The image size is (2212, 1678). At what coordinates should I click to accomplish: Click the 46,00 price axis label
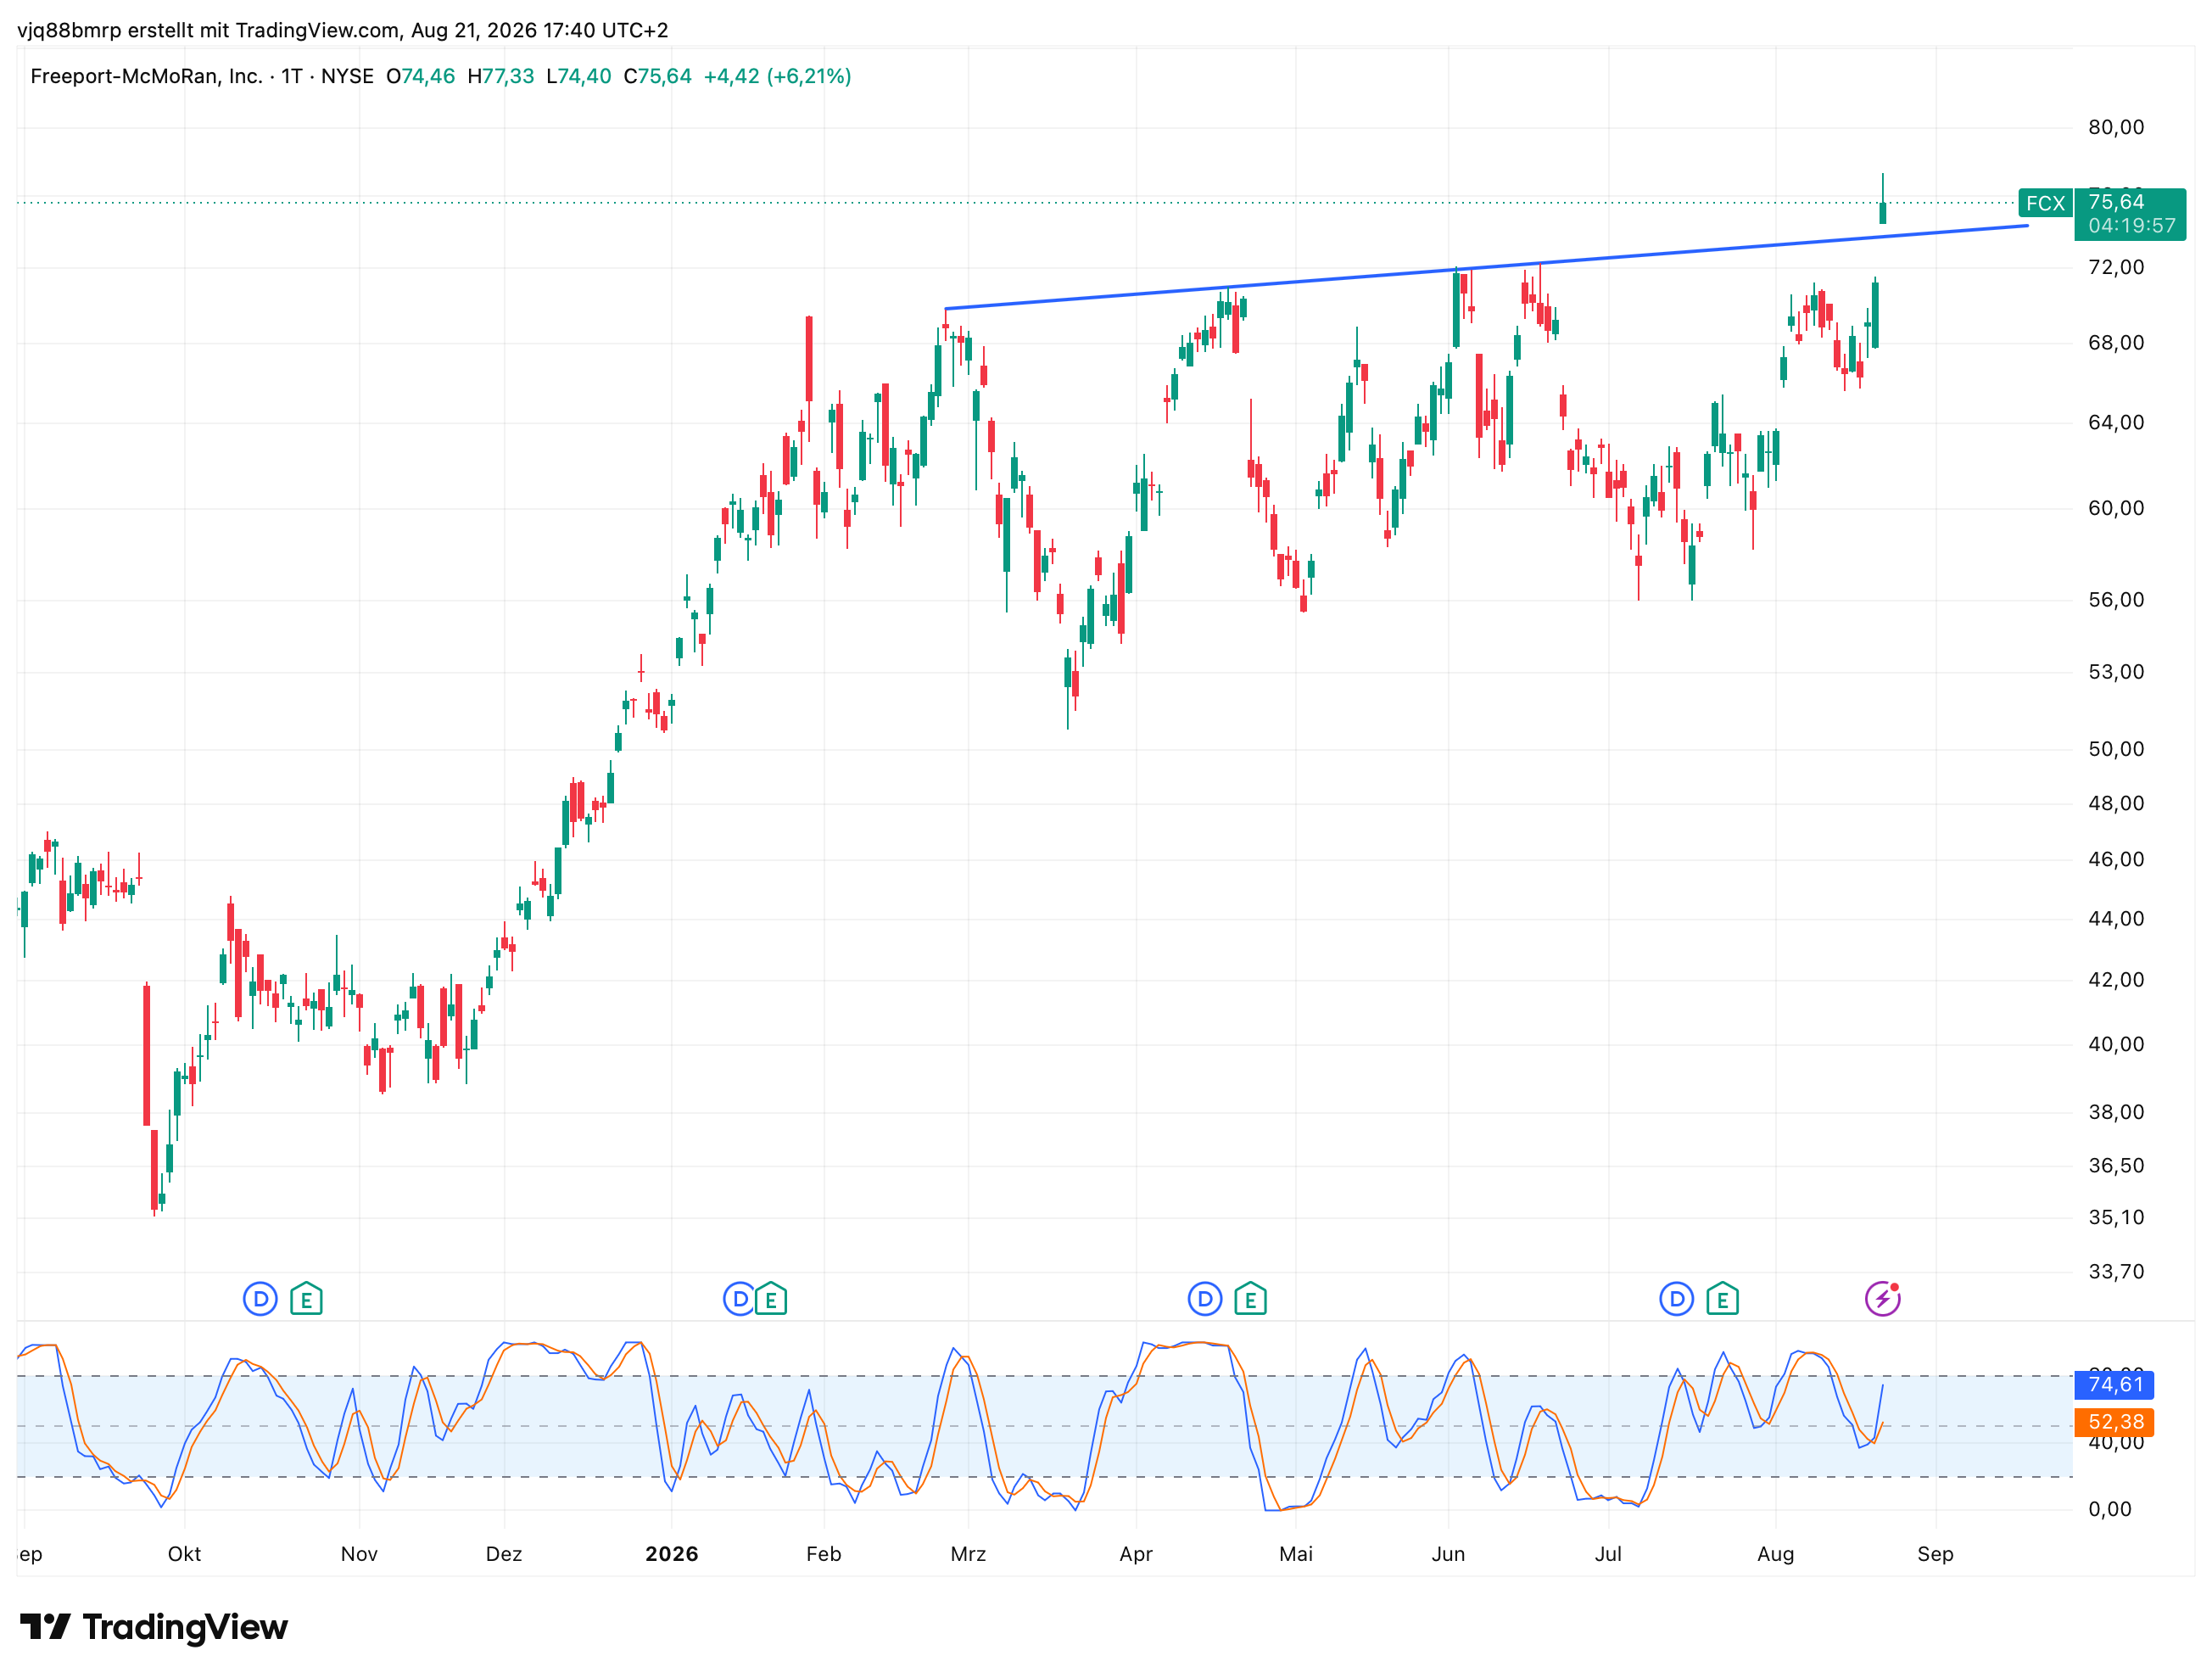(2116, 859)
